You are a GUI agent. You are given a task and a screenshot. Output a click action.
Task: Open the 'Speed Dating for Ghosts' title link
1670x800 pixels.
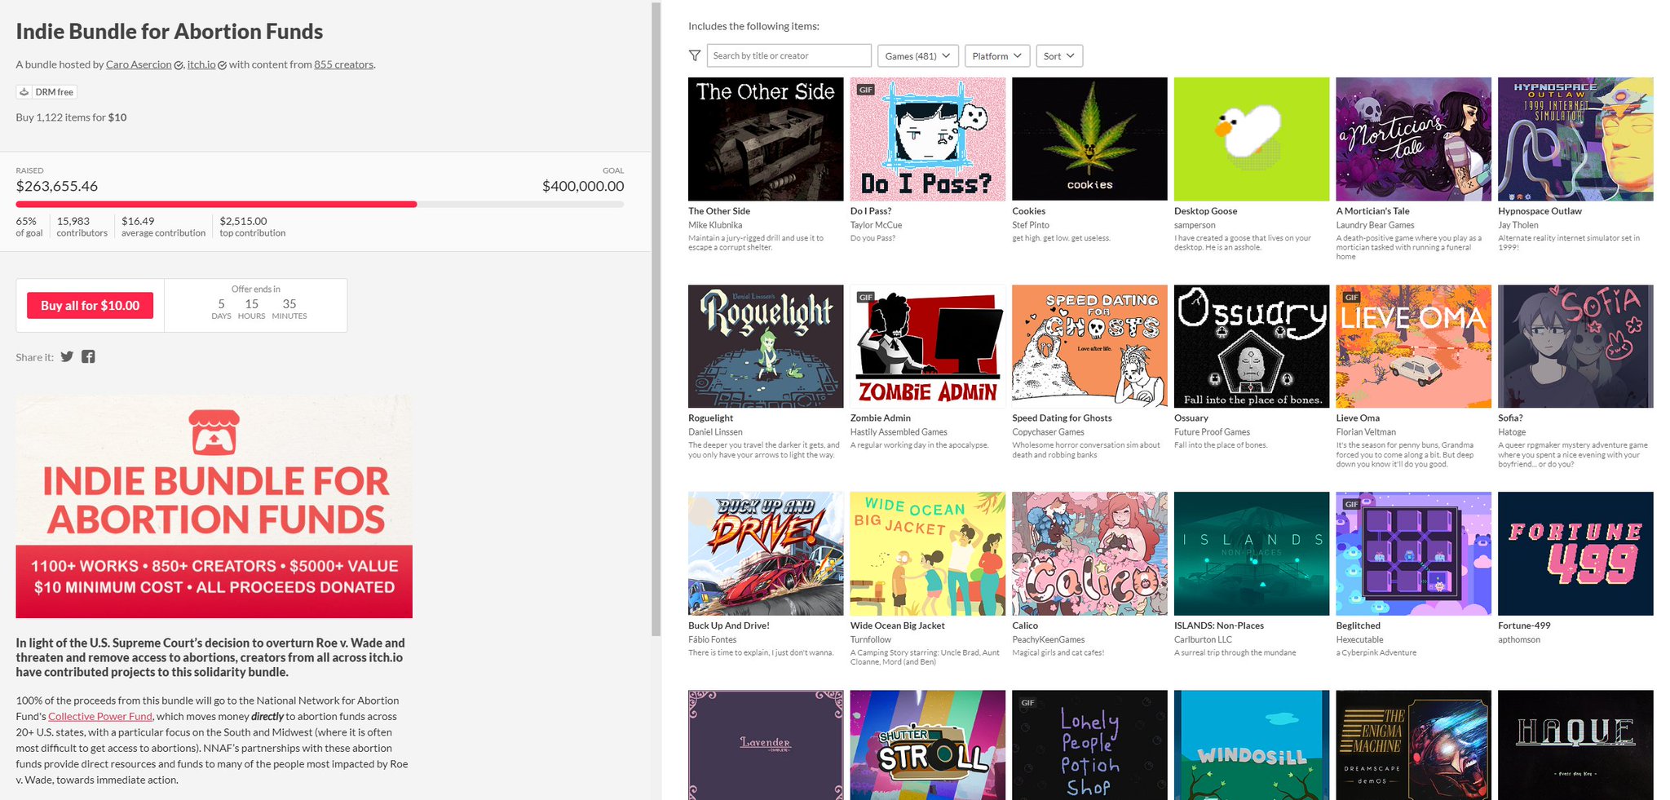click(1062, 418)
